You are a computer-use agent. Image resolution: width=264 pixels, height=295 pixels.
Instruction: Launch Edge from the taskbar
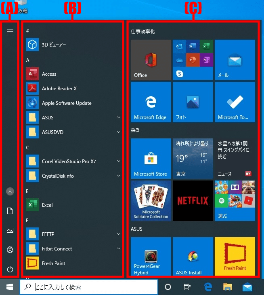click(208, 287)
